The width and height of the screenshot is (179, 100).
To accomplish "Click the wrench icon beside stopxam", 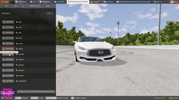I will [x=17, y=70].
